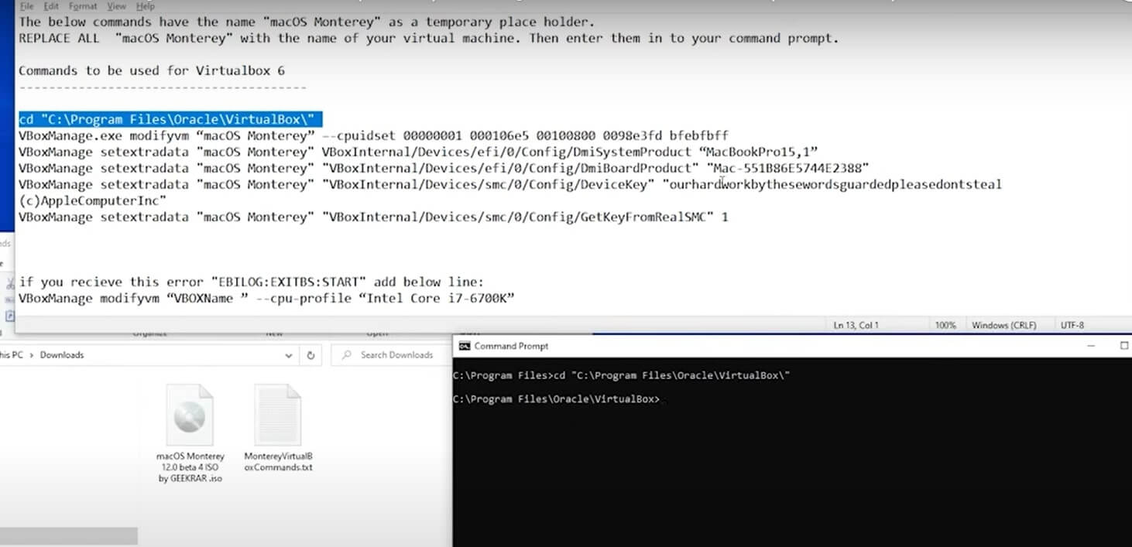Screen dimensions: 1132x547
Task: Open the Help menu in Notepad
Action: pyautogui.click(x=145, y=6)
